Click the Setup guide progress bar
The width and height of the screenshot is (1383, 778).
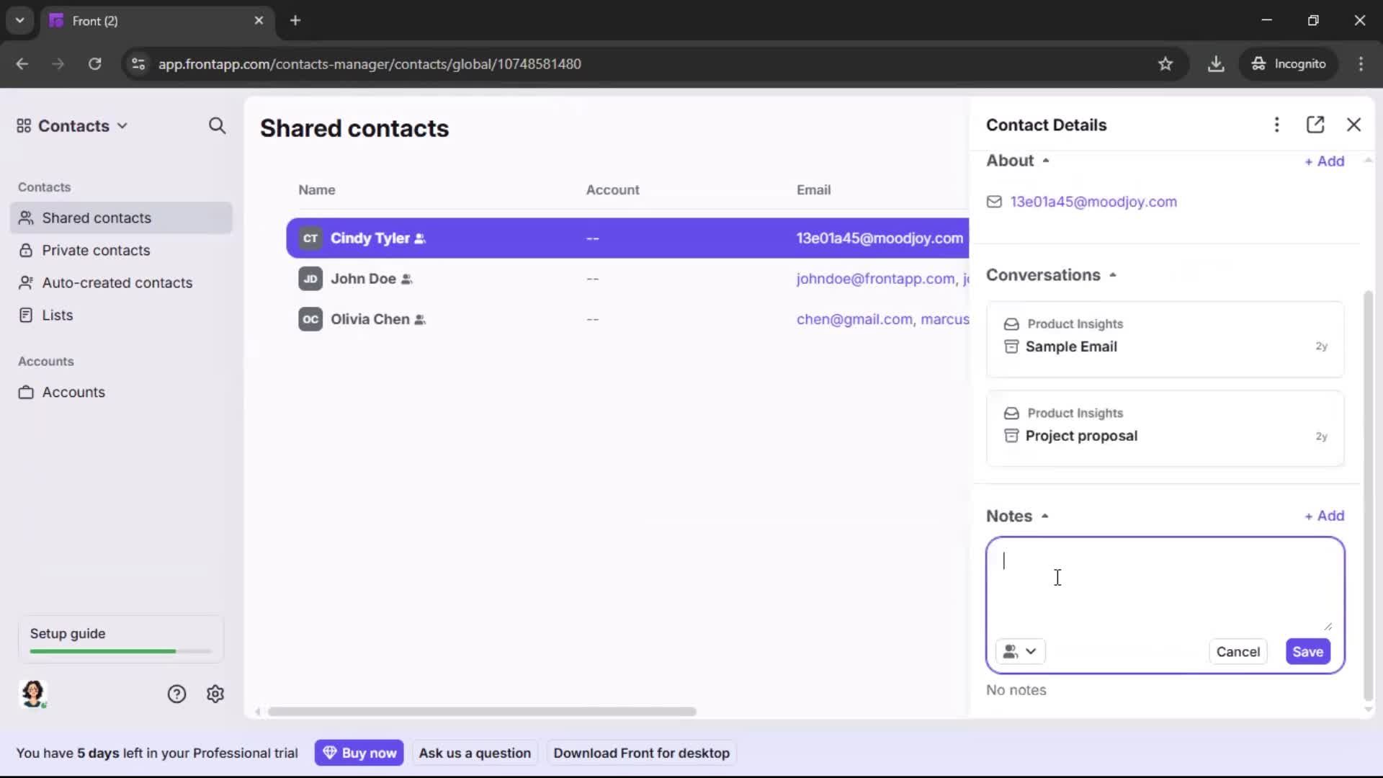pos(119,650)
